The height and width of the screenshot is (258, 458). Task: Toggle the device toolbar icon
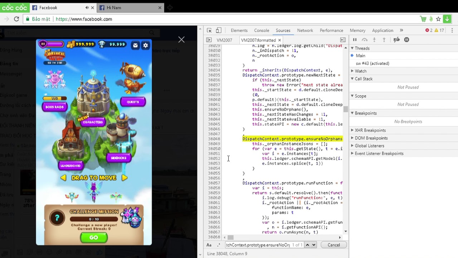pos(219,30)
